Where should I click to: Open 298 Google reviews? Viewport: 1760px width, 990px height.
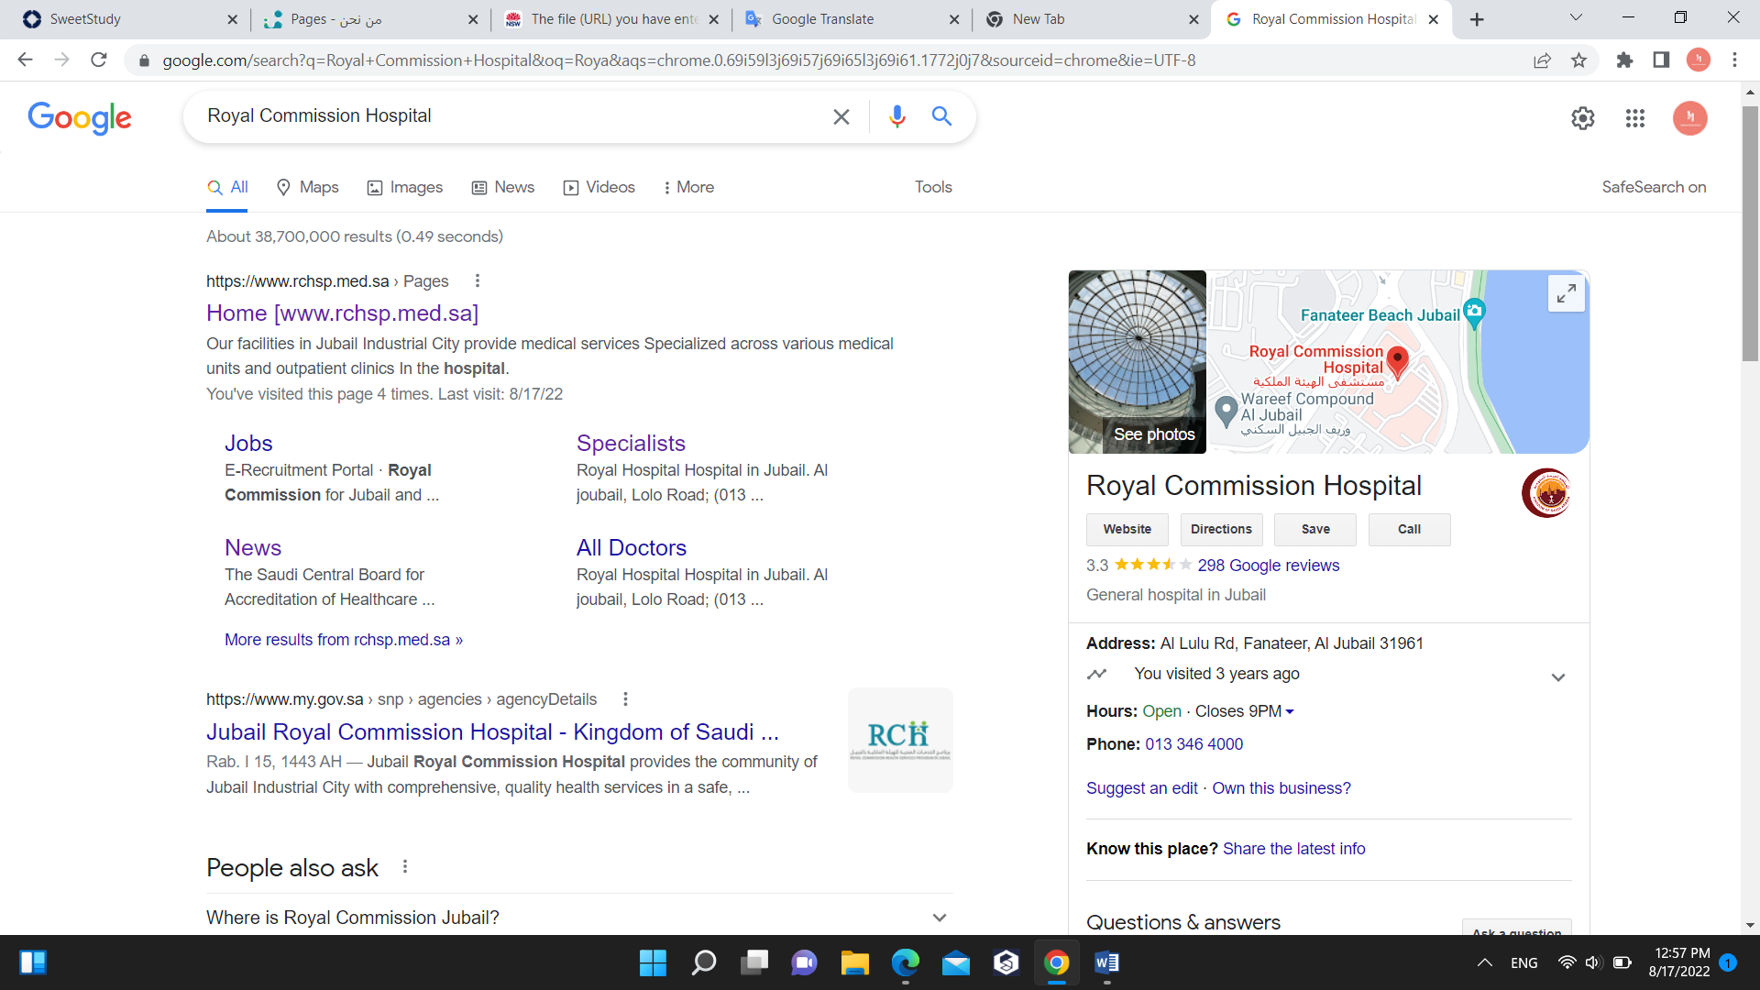[x=1269, y=566]
